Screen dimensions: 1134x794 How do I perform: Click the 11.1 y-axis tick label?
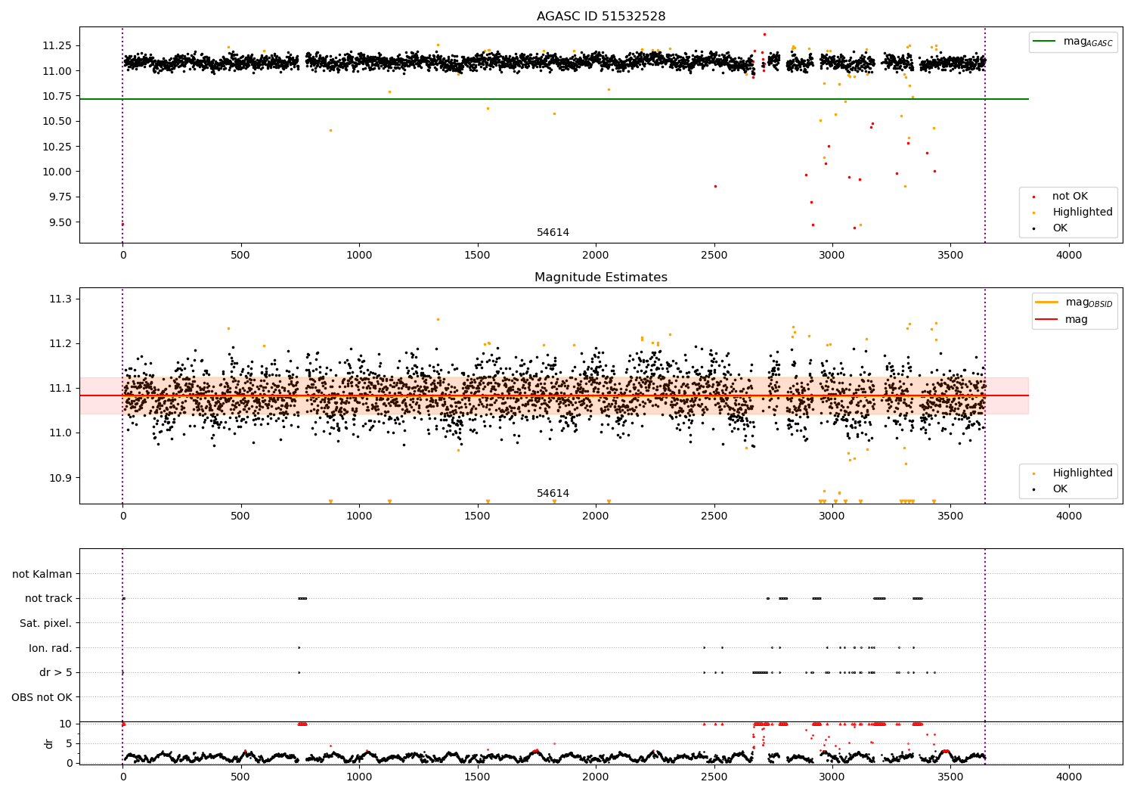tap(60, 389)
